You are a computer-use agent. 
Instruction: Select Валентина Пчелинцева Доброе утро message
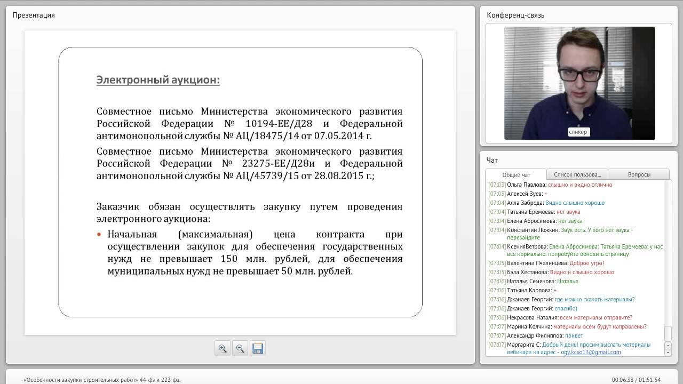[546, 263]
